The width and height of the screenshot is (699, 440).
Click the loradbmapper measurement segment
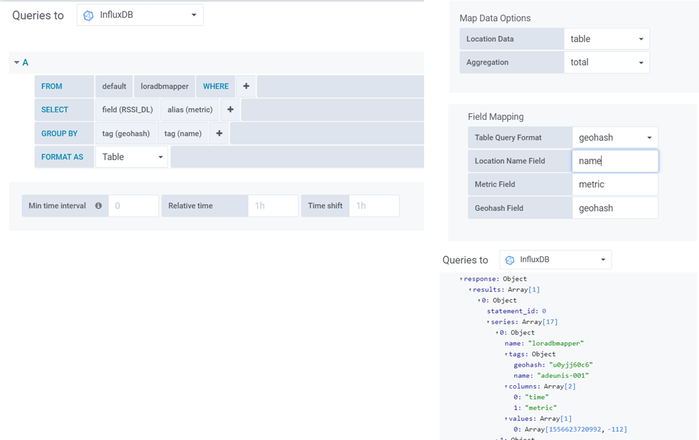164,86
